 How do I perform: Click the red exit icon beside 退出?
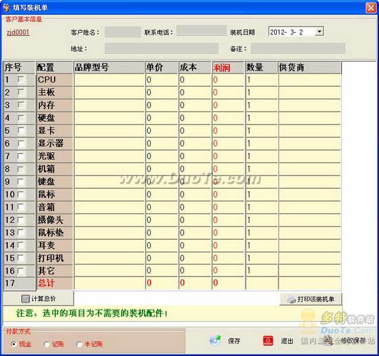(x=269, y=341)
